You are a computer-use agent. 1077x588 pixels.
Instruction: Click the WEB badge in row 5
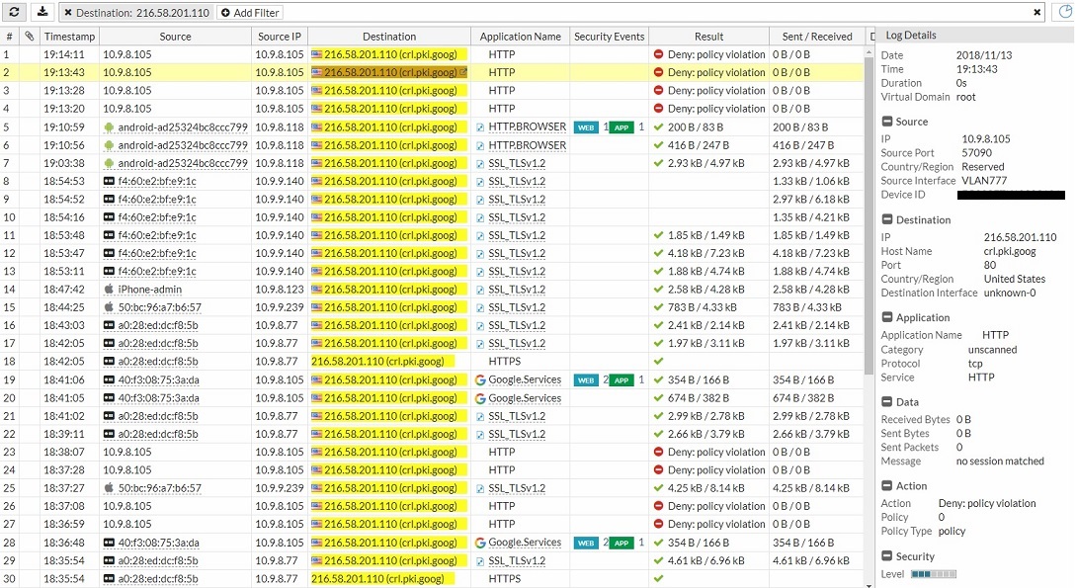[x=586, y=127]
